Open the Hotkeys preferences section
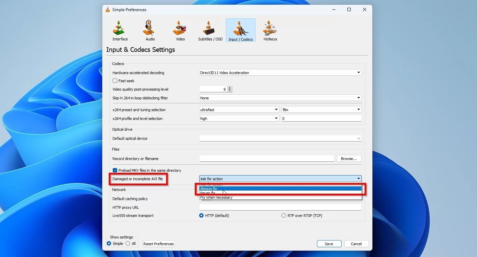The height and width of the screenshot is (257, 477). 270,30
